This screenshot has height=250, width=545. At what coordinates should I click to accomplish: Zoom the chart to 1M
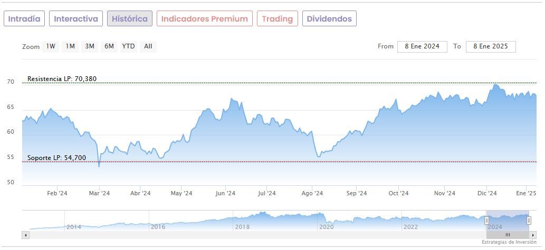click(70, 46)
